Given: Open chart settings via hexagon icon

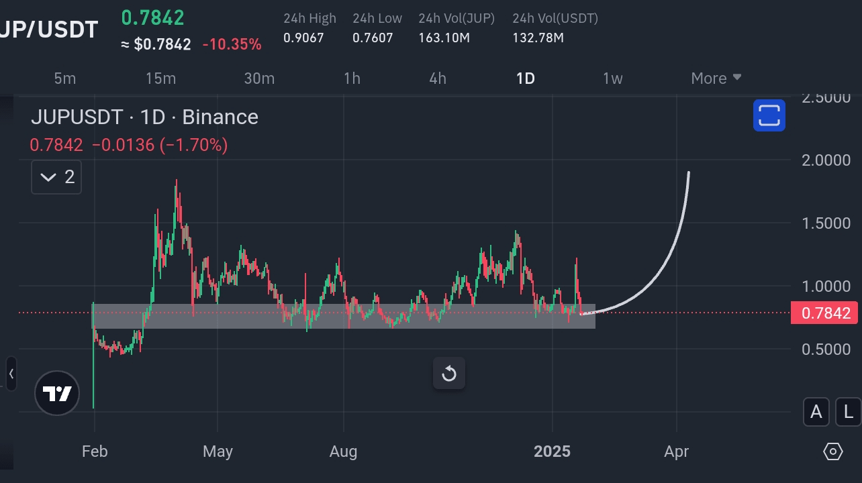Looking at the screenshot, I should (x=832, y=452).
